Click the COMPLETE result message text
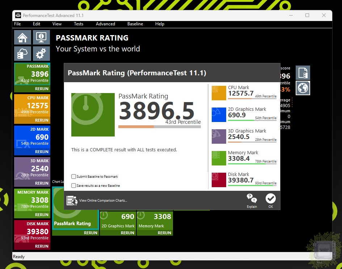Viewport: 342px width, 269px height. coord(124,150)
